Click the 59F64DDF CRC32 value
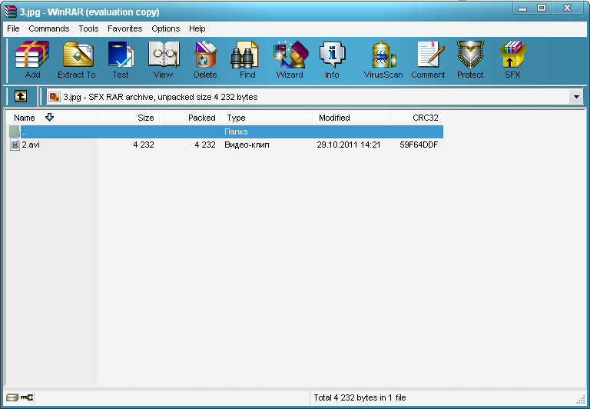The width and height of the screenshot is (590, 409). pos(419,145)
